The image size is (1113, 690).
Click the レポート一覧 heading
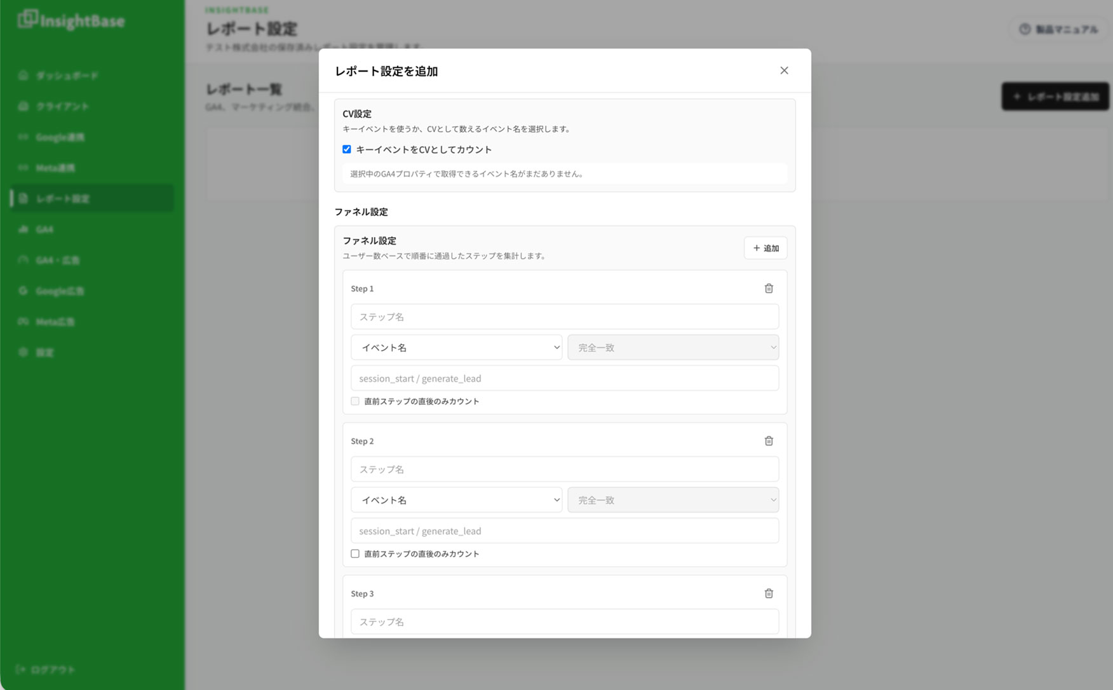pyautogui.click(x=244, y=89)
